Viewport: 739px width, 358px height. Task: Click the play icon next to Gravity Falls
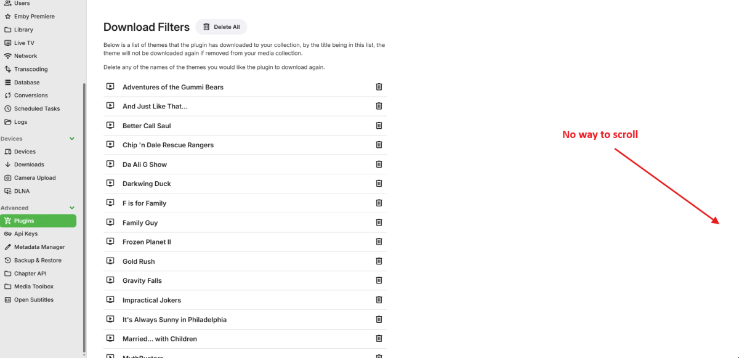(x=110, y=280)
